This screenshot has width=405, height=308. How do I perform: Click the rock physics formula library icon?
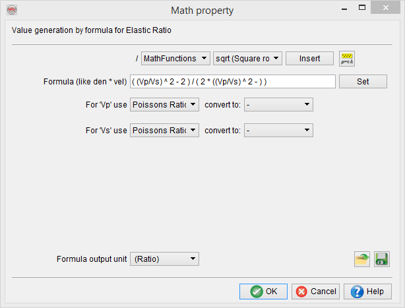346,59
